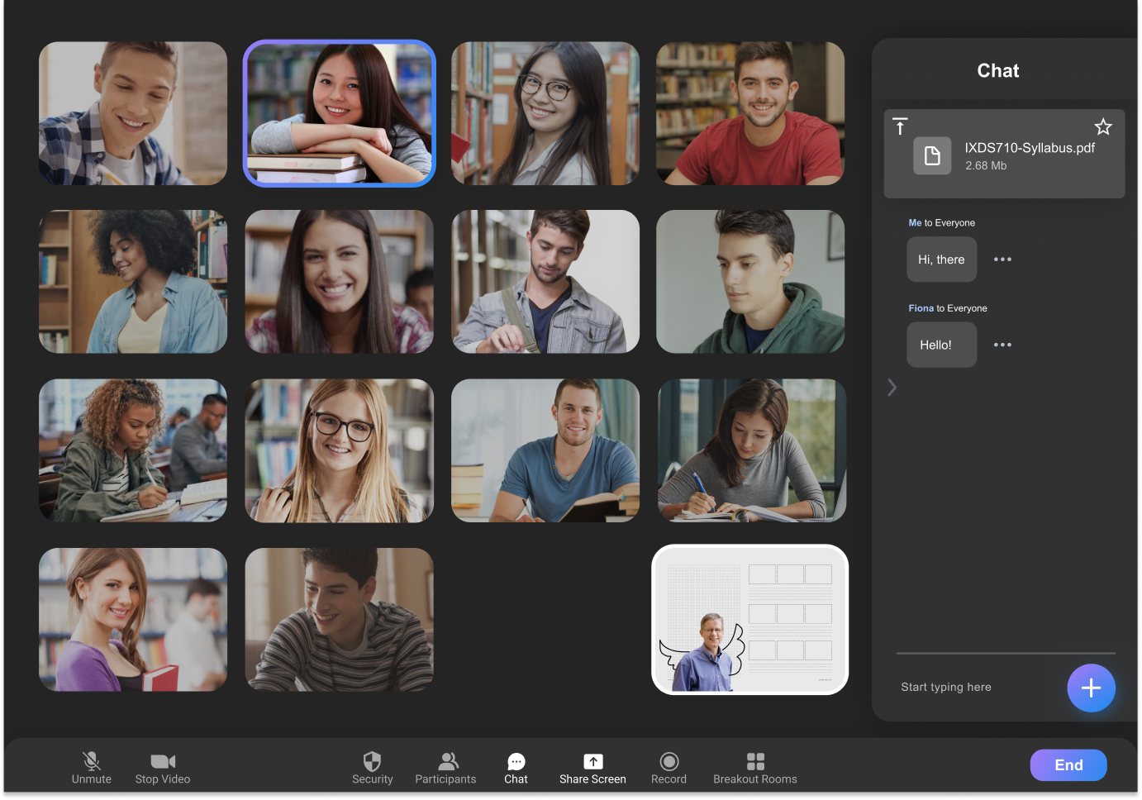Click the PDF document file icon
The image size is (1142, 800).
coord(931,155)
